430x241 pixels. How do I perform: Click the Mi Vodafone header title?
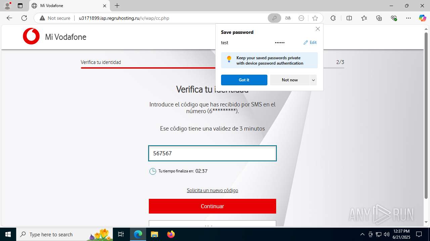pos(66,37)
